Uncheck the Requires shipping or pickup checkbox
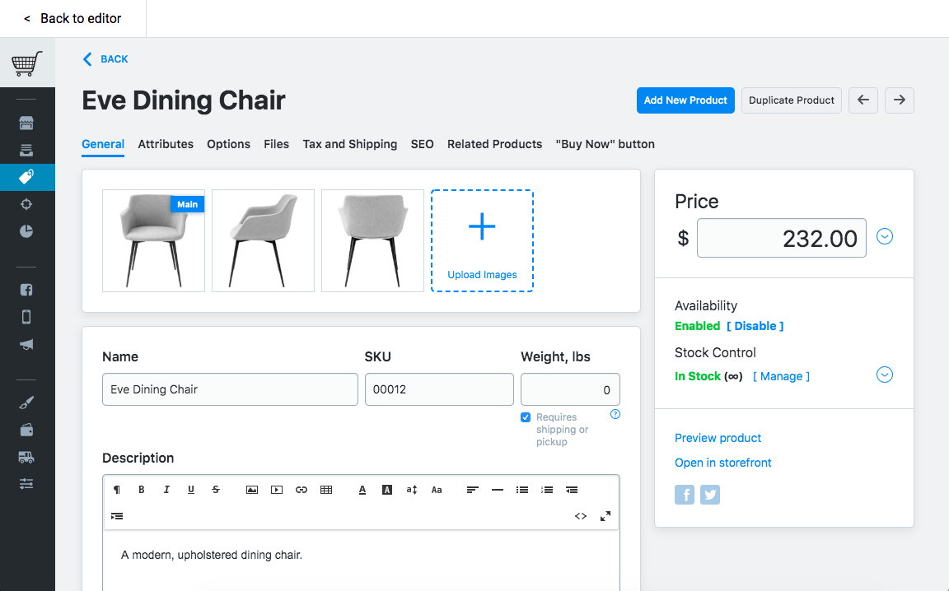The image size is (949, 591). pyautogui.click(x=526, y=417)
